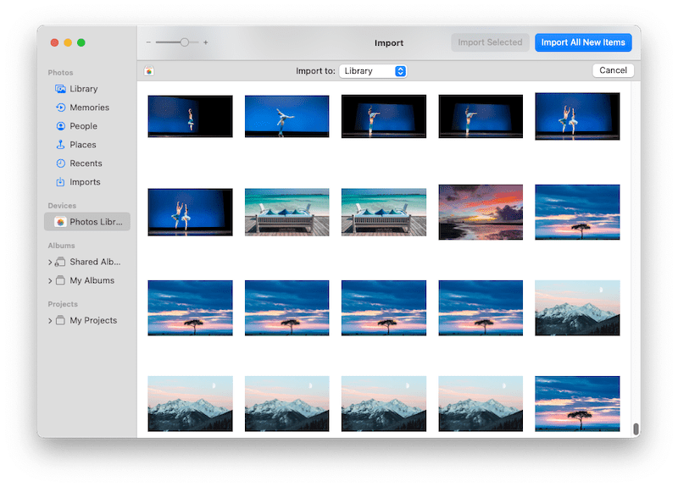This screenshot has width=678, height=487.
Task: Select the first ballet dancer thumbnail
Action: [x=190, y=116]
